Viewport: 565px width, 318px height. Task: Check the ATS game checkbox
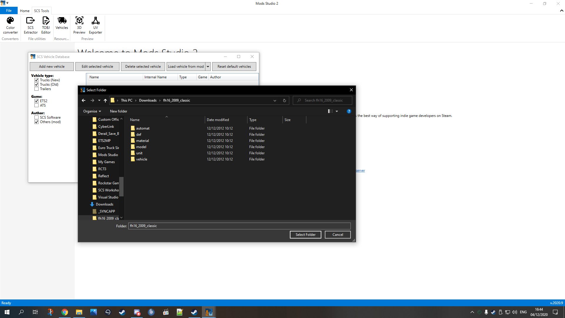[36, 105]
